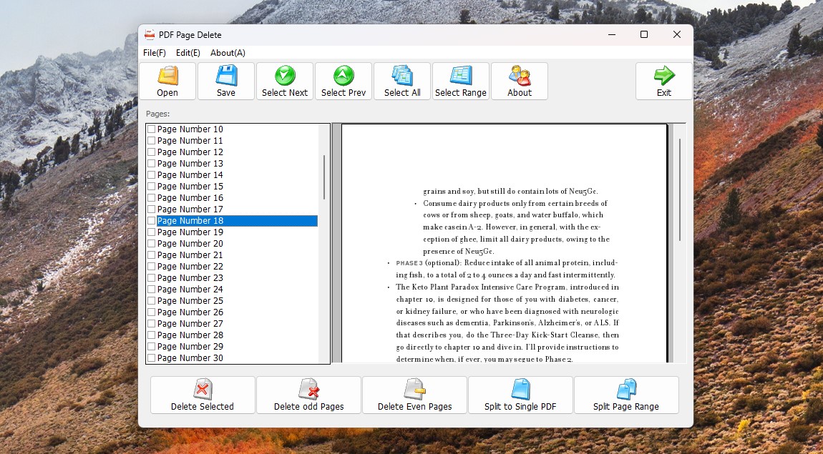Open the About(A) menu in menu bar

[x=228, y=53]
